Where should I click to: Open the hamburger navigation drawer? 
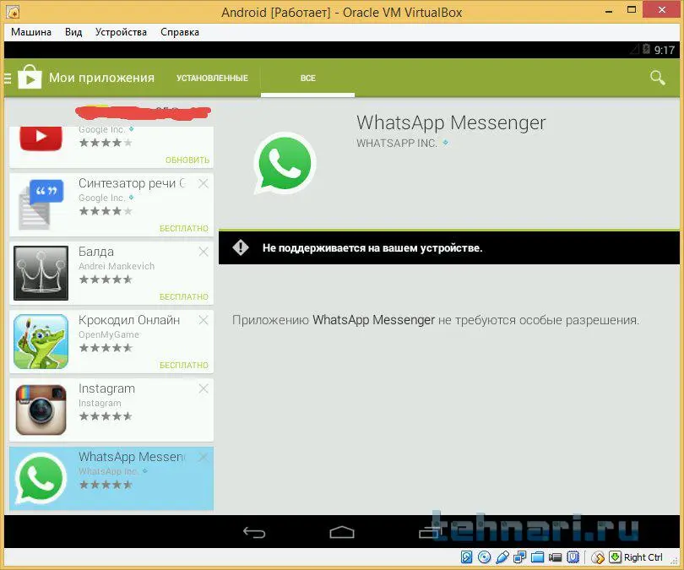coord(8,78)
